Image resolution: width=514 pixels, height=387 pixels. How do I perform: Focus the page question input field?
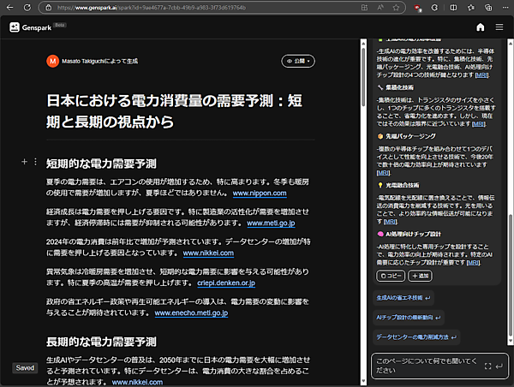(x=424, y=366)
